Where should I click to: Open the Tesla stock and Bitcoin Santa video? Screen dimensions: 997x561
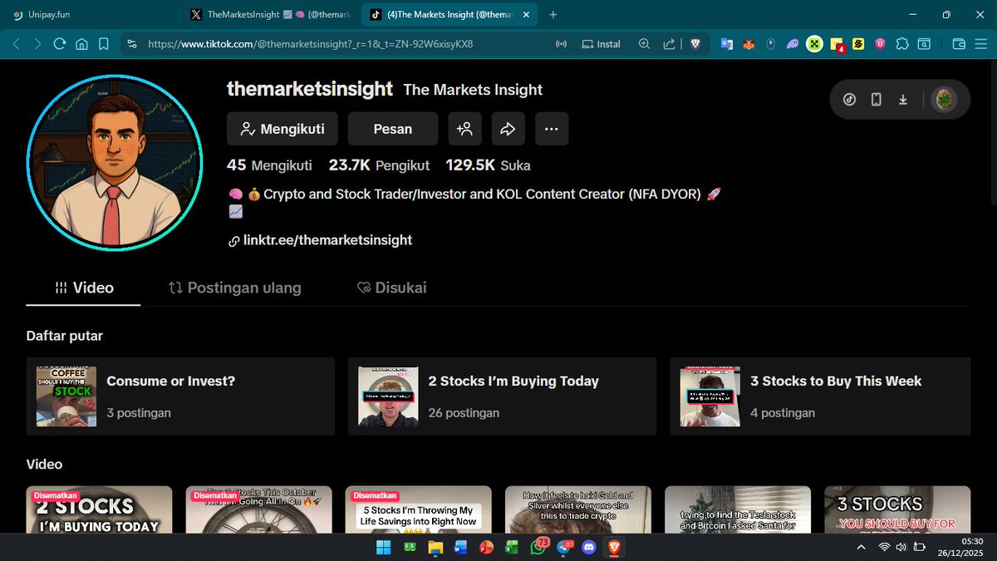point(738,509)
